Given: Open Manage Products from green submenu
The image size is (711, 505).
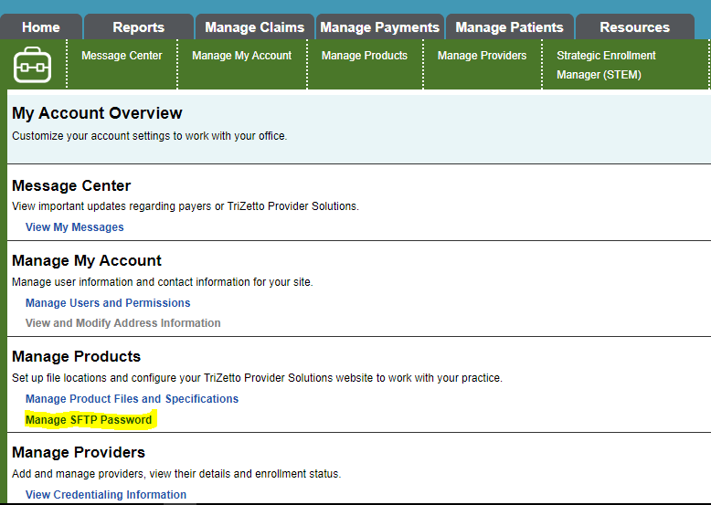Looking at the screenshot, I should click(x=365, y=56).
